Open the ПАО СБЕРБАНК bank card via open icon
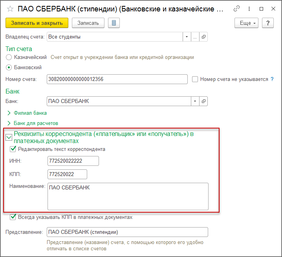 pyautogui.click(x=203, y=101)
